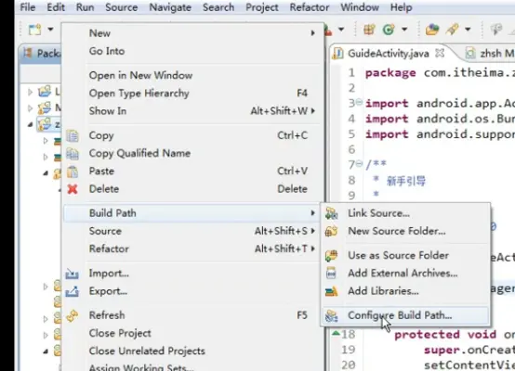Screen dimensions: 515x371
Task: Switch to the GuideActivity.java tab
Action: 389,54
